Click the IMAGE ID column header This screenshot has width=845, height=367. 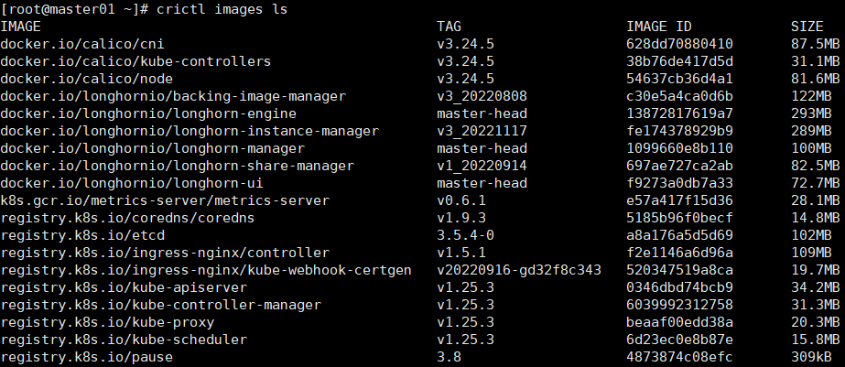pyautogui.click(x=658, y=26)
